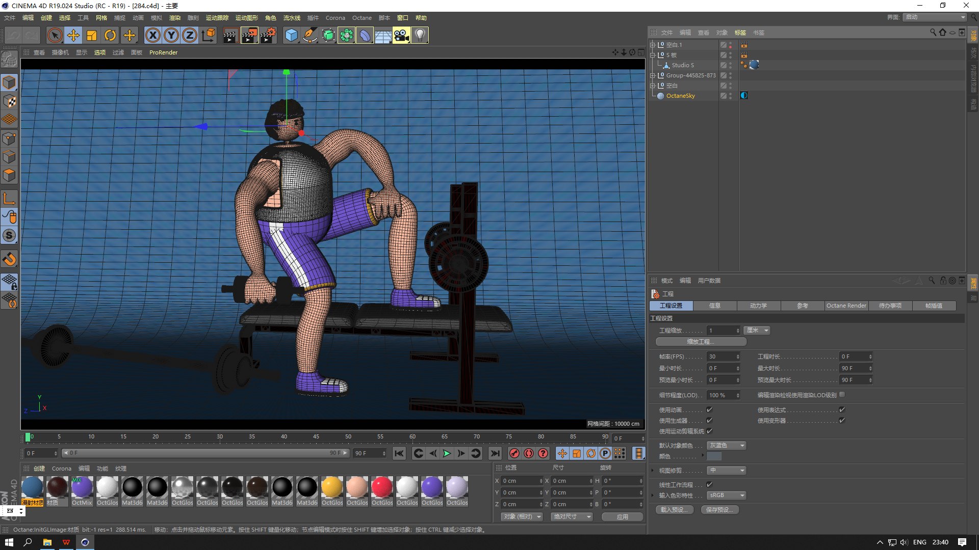Click the record active objects button
The height and width of the screenshot is (550, 979).
pos(514,453)
